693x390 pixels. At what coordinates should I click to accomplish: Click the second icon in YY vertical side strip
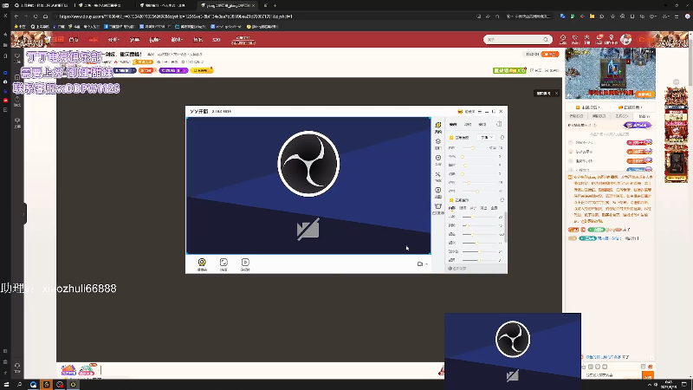point(438,143)
